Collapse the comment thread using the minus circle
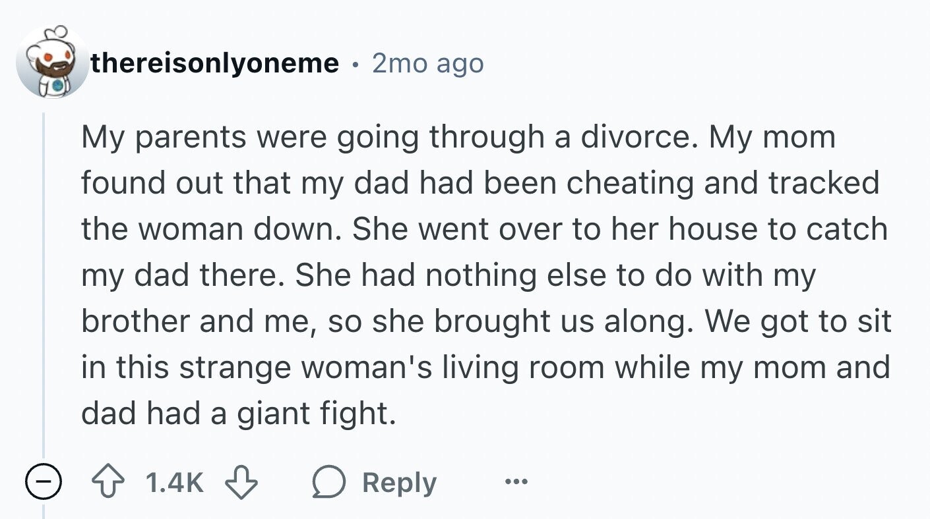 tap(43, 483)
